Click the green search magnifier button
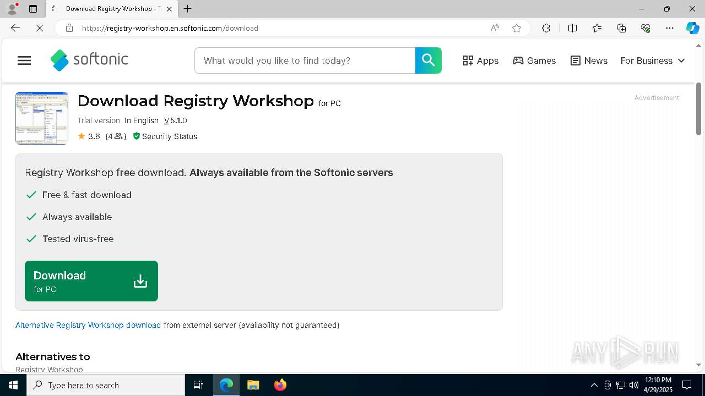The height and width of the screenshot is (396, 705). [429, 61]
